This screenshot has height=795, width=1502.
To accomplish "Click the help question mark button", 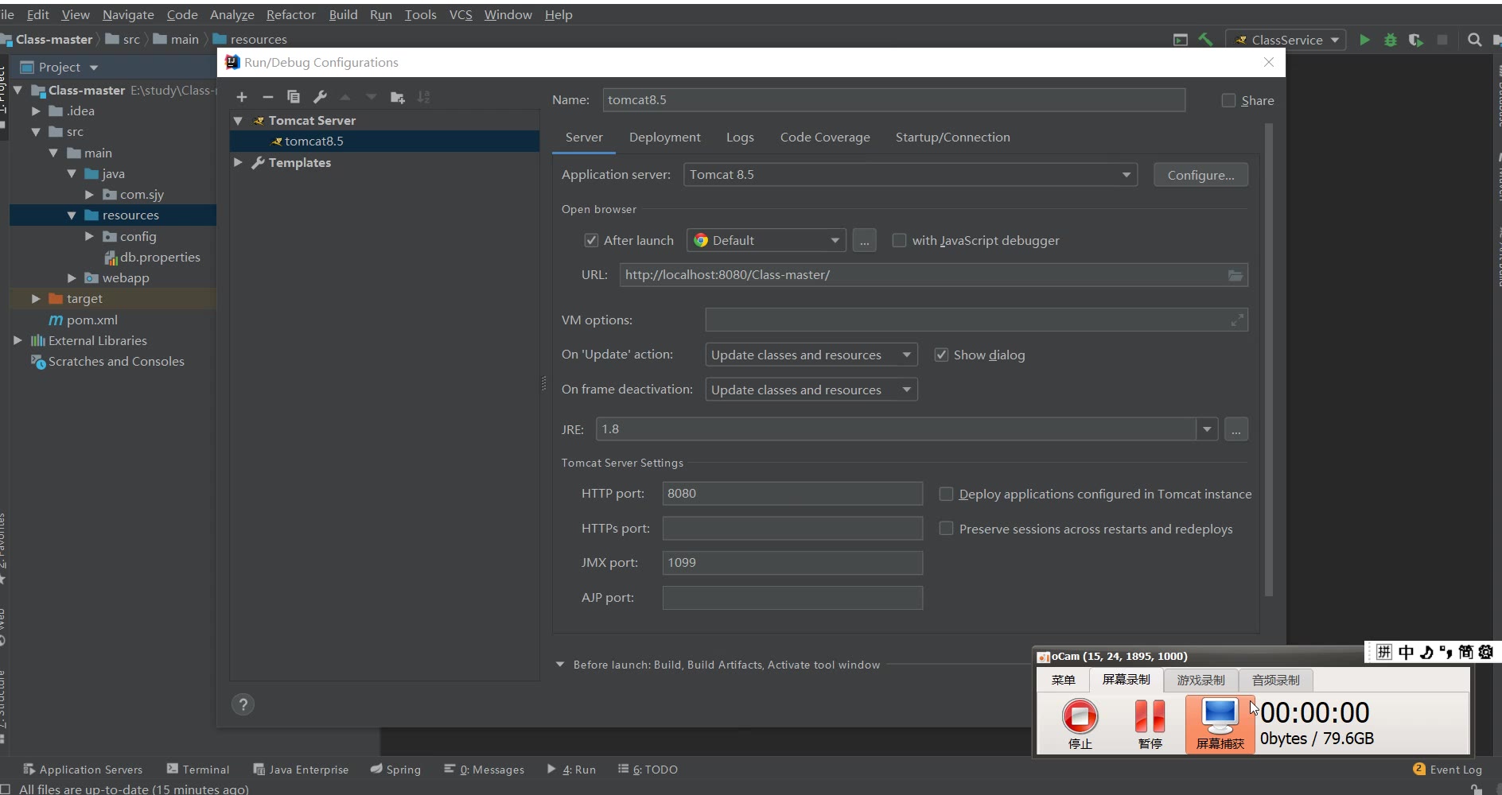I will [x=243, y=704].
